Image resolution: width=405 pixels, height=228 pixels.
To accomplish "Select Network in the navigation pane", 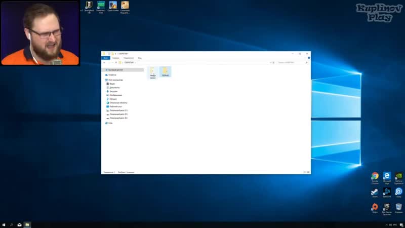I will (109, 123).
